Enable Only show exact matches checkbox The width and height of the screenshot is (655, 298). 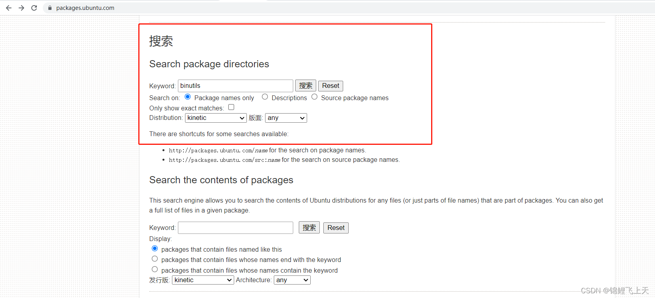[231, 107]
